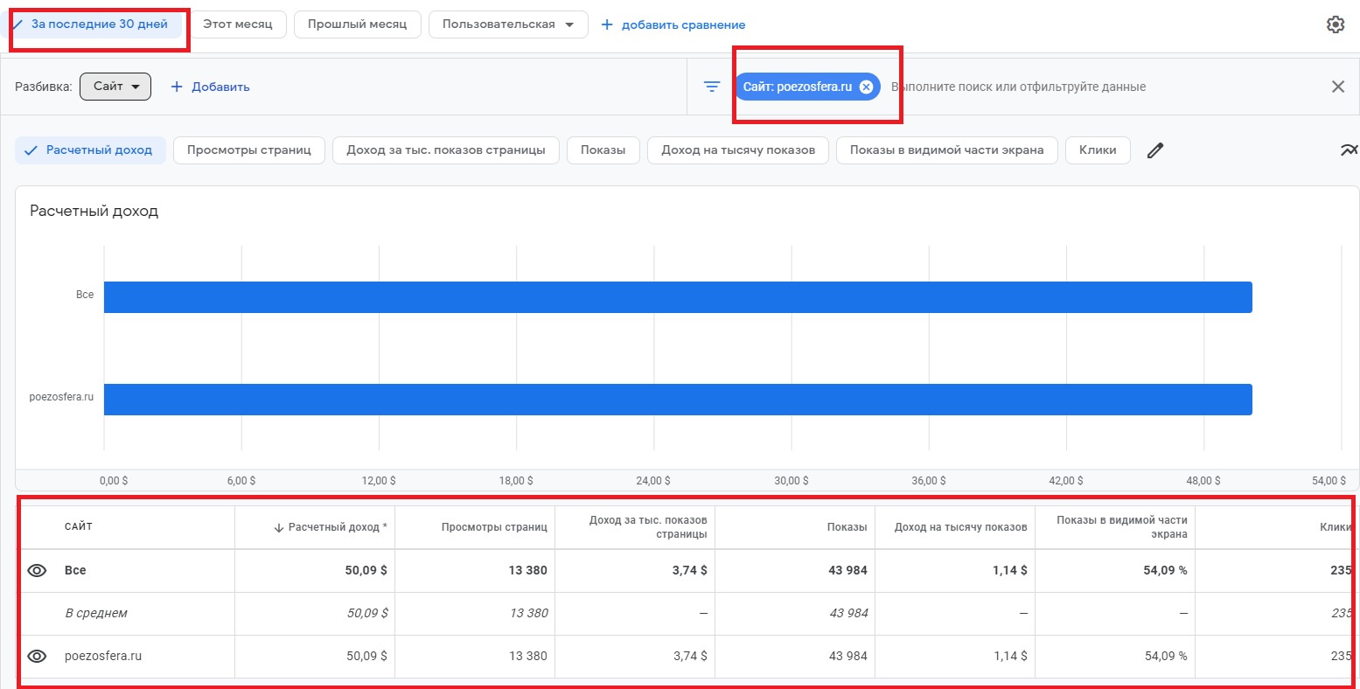This screenshot has height=689, width=1360.
Task: Toggle visibility eye for 'Все' row
Action: coord(37,570)
